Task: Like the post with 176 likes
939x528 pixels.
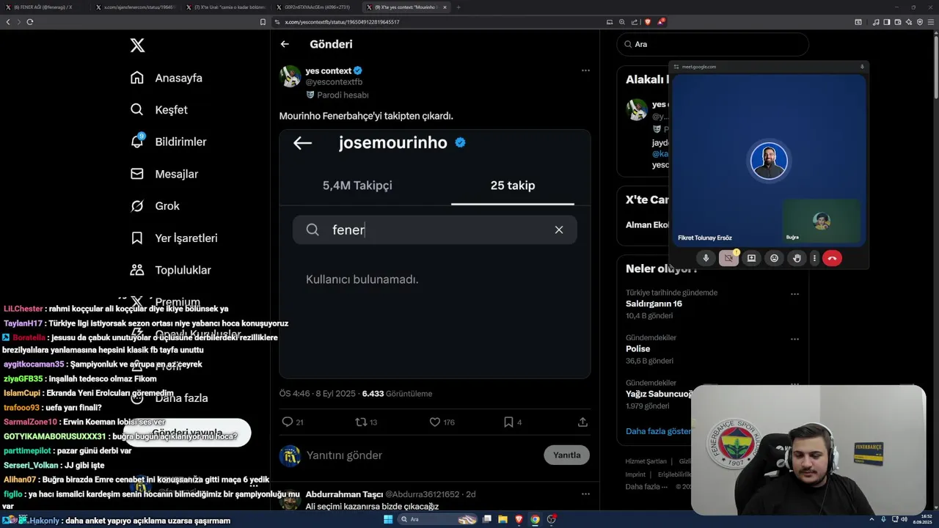Action: click(435, 422)
